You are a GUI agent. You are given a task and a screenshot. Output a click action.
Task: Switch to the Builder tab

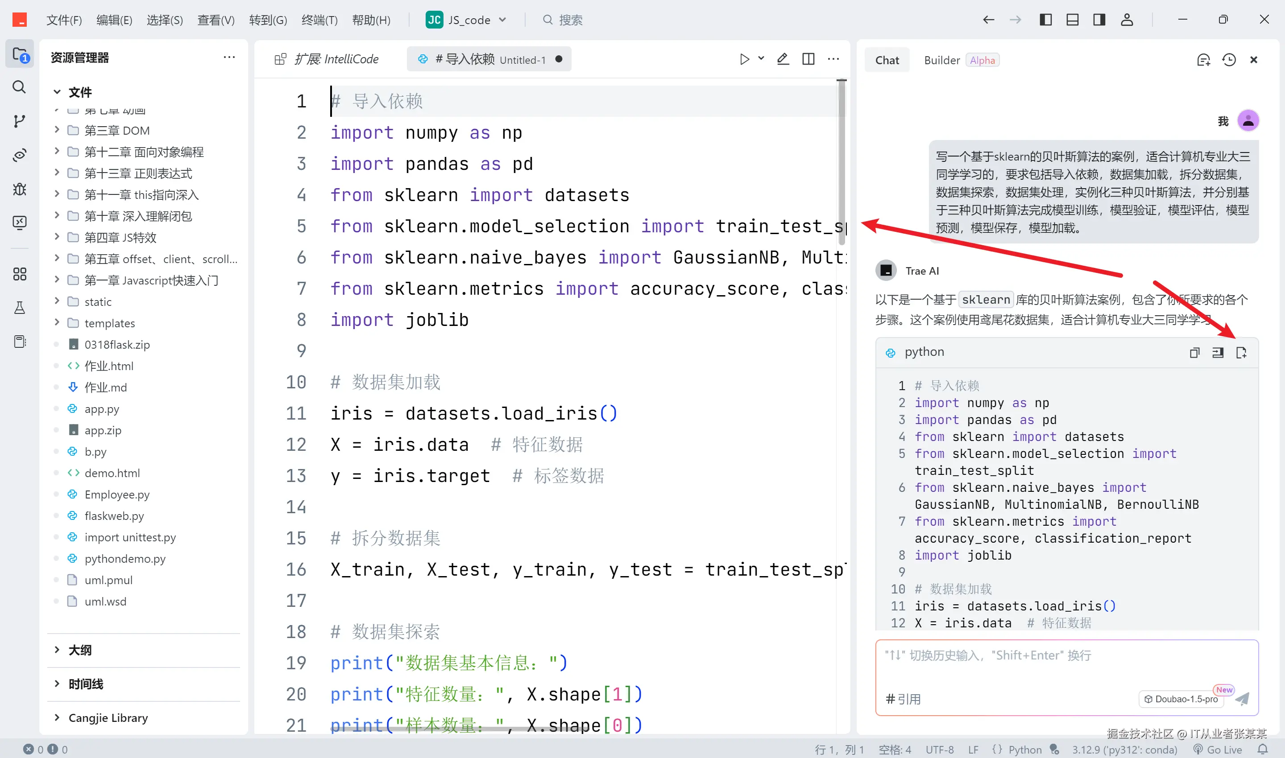pyautogui.click(x=941, y=60)
